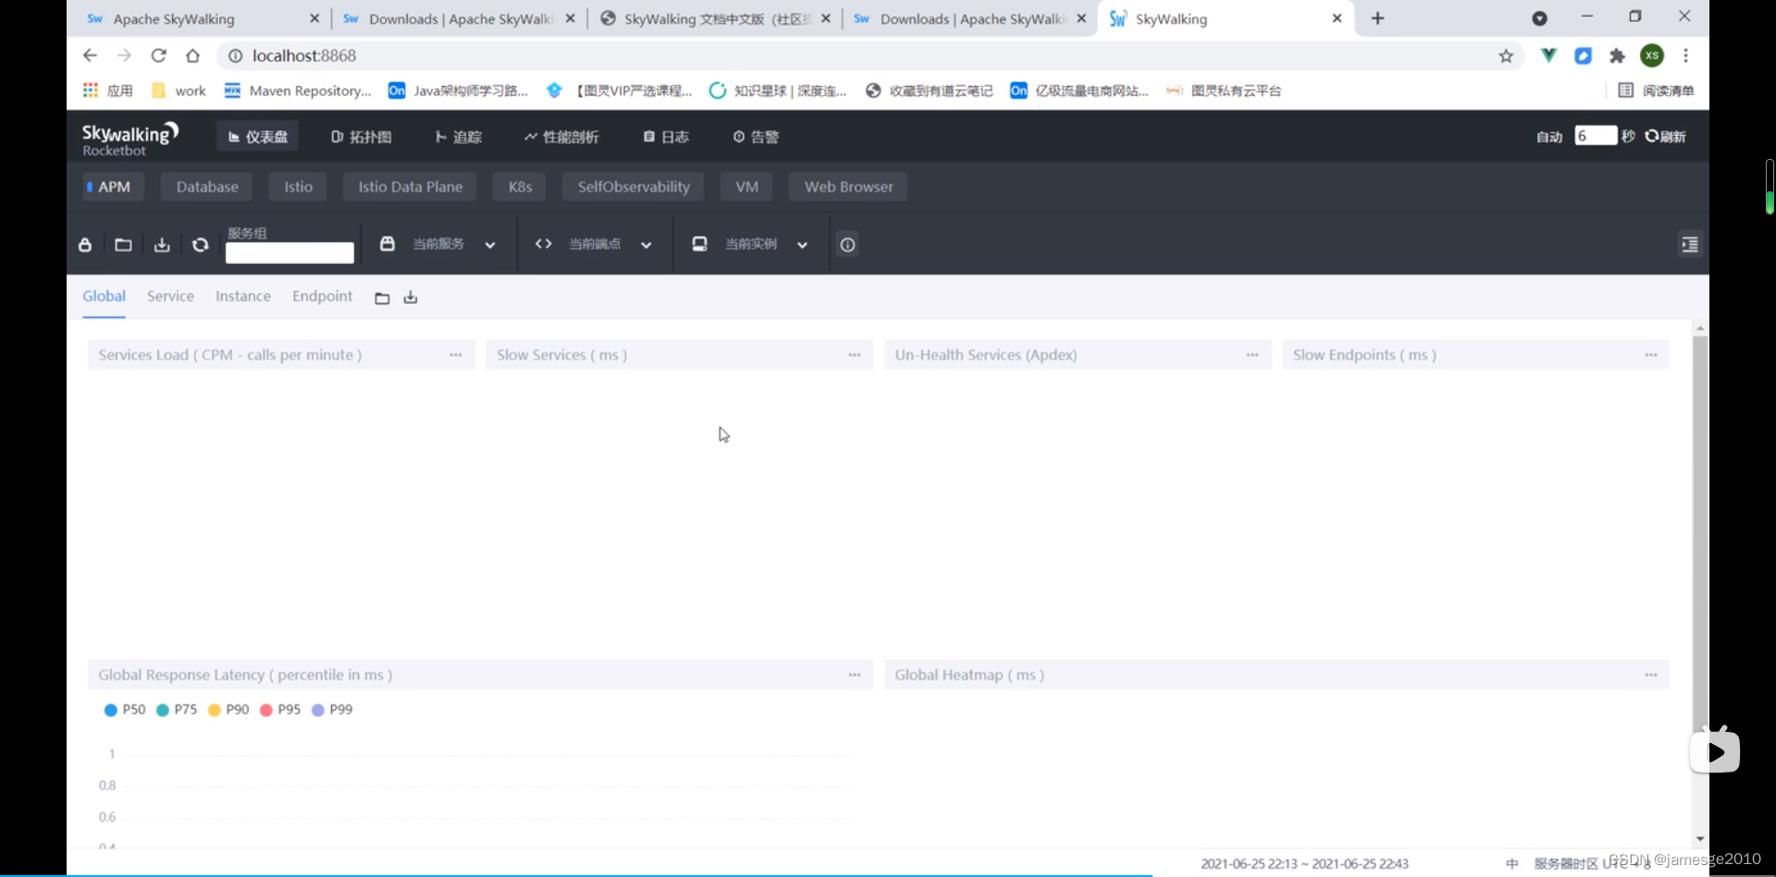Toggle P50 legend series

[x=125, y=710]
